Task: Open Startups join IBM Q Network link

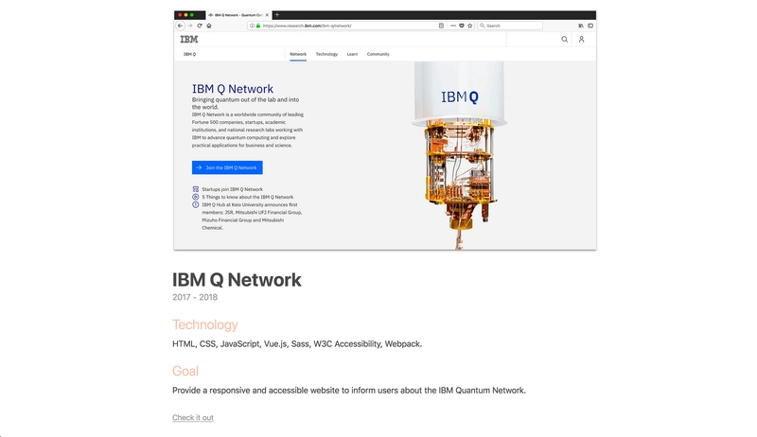Action: pyautogui.click(x=232, y=189)
